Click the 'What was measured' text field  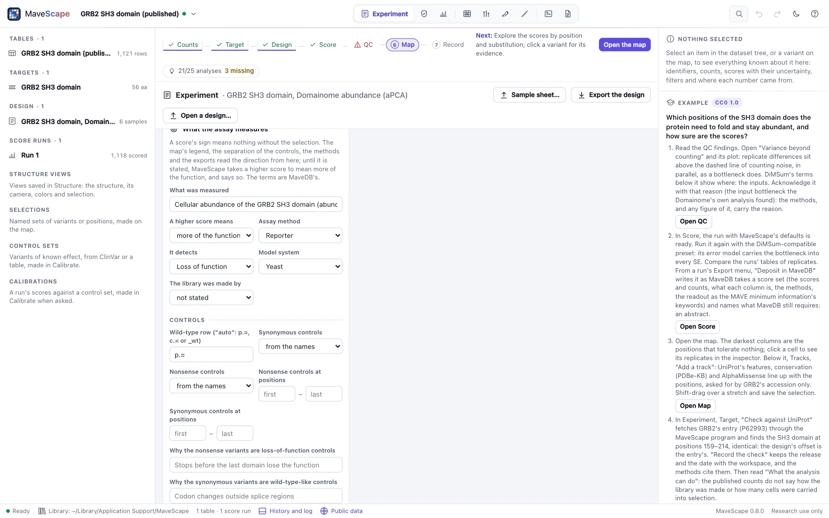click(x=256, y=204)
